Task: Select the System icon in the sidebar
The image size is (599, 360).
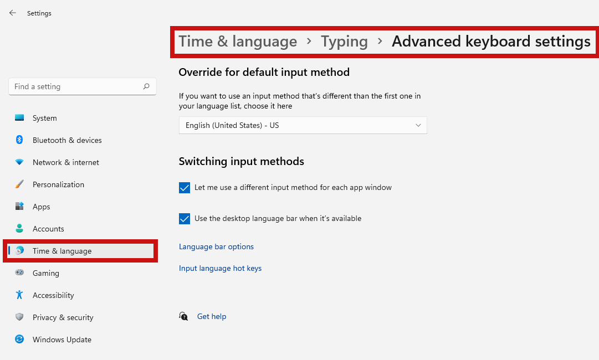Action: [x=19, y=118]
